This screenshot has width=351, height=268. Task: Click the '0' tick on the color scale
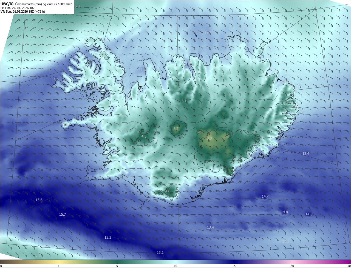1,266
